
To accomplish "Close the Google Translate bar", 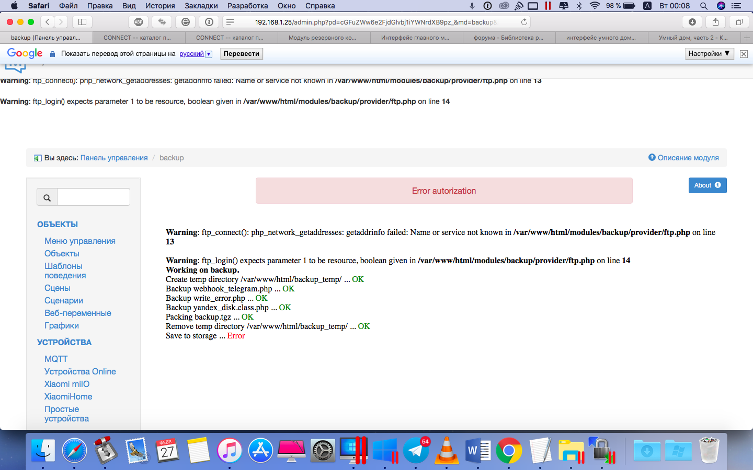I will coord(744,54).
